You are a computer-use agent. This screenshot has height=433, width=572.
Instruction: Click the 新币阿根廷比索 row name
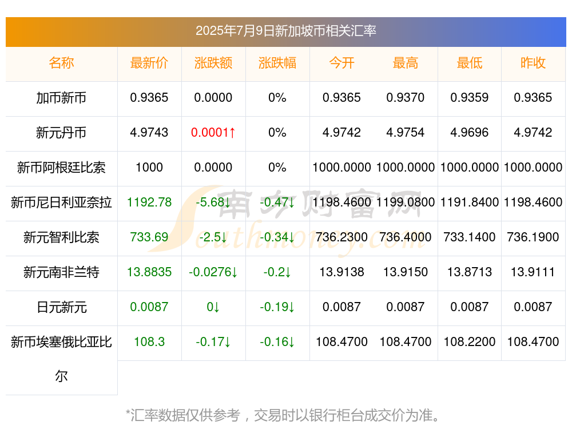pos(61,168)
